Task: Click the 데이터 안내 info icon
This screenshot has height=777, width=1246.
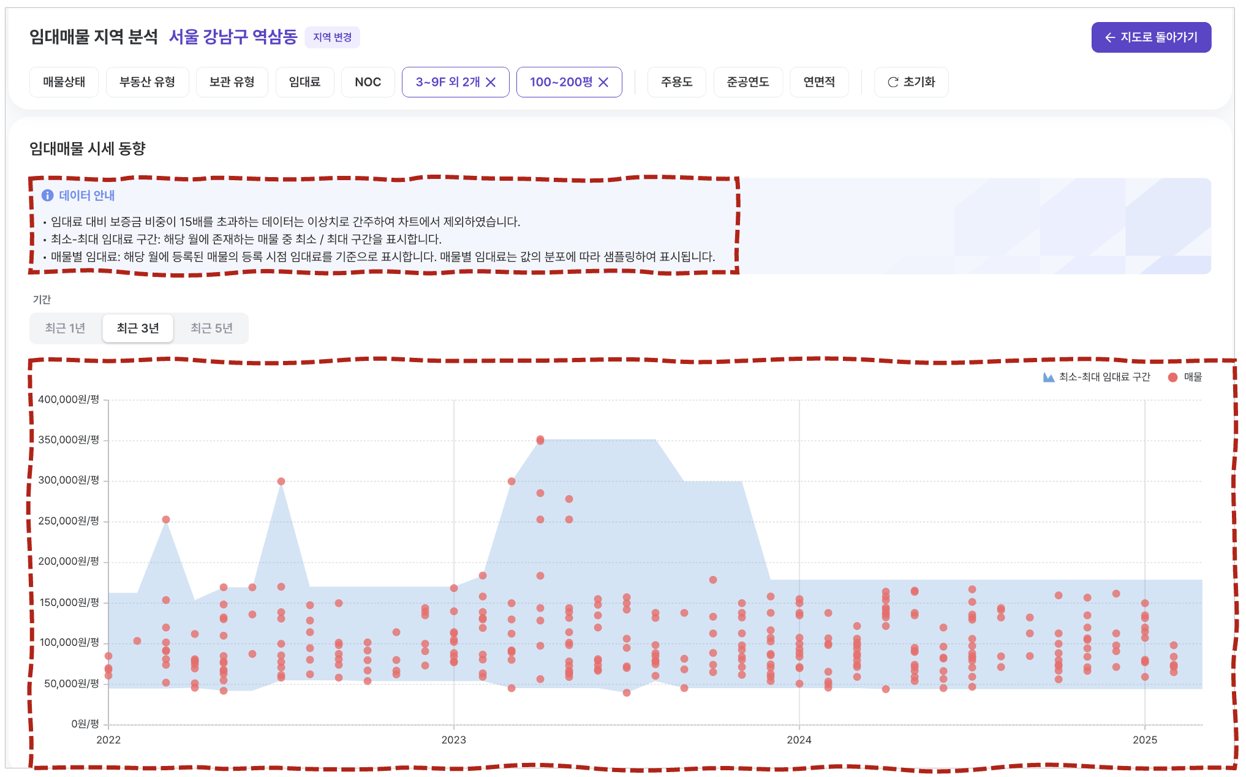Action: (47, 195)
